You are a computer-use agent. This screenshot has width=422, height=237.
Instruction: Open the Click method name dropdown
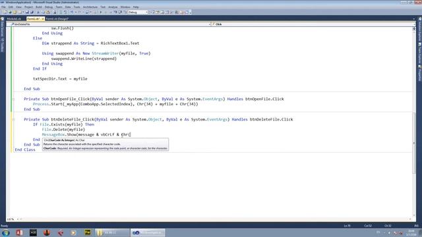pos(313,24)
